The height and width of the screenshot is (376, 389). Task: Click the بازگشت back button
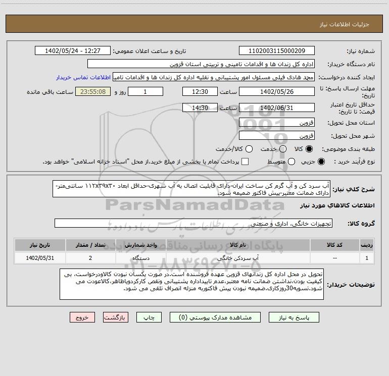(116, 317)
